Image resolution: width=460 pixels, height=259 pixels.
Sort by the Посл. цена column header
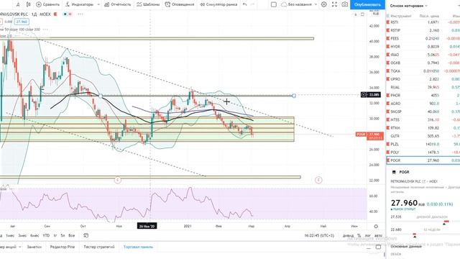click(x=429, y=16)
